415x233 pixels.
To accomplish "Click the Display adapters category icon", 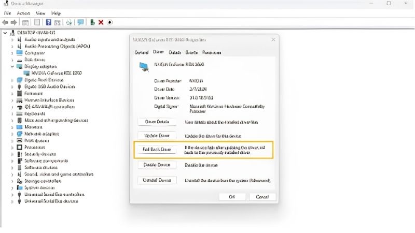I will [19, 66].
